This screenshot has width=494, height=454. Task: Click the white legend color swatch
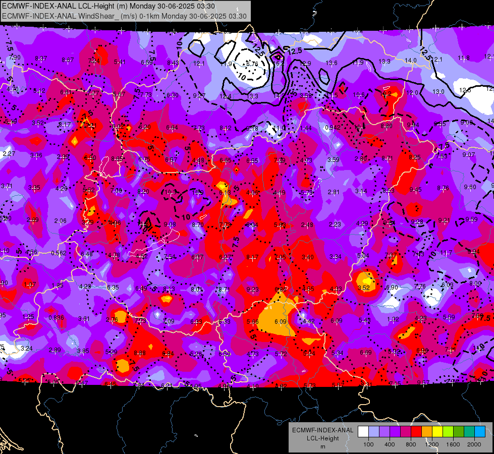coord(363,432)
